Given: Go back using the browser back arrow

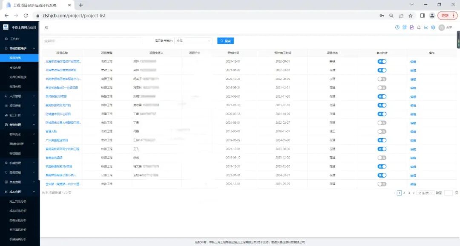Looking at the screenshot, I should pos(6,15).
